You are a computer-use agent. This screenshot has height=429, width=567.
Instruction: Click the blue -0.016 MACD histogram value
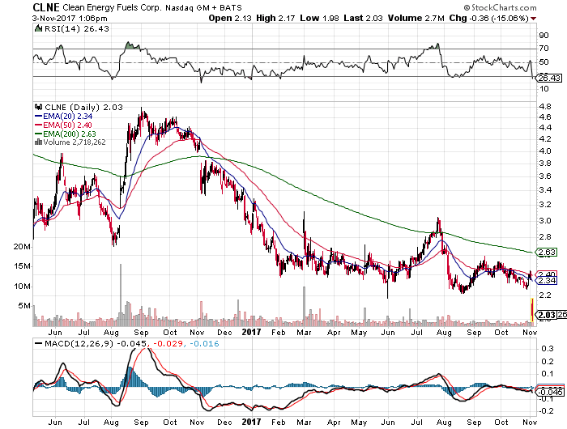point(204,343)
